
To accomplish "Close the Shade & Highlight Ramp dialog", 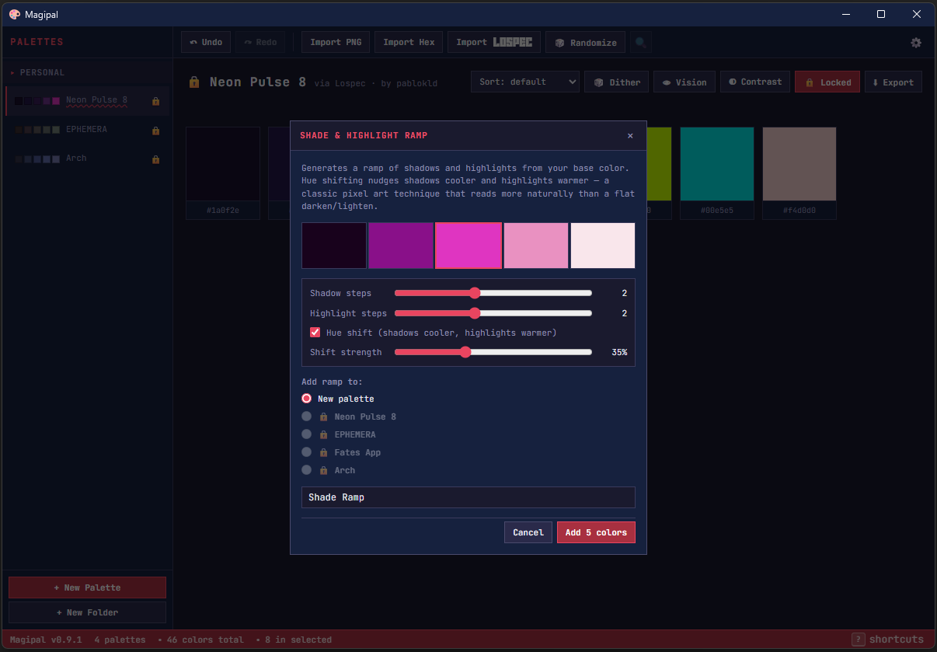I will pos(630,135).
